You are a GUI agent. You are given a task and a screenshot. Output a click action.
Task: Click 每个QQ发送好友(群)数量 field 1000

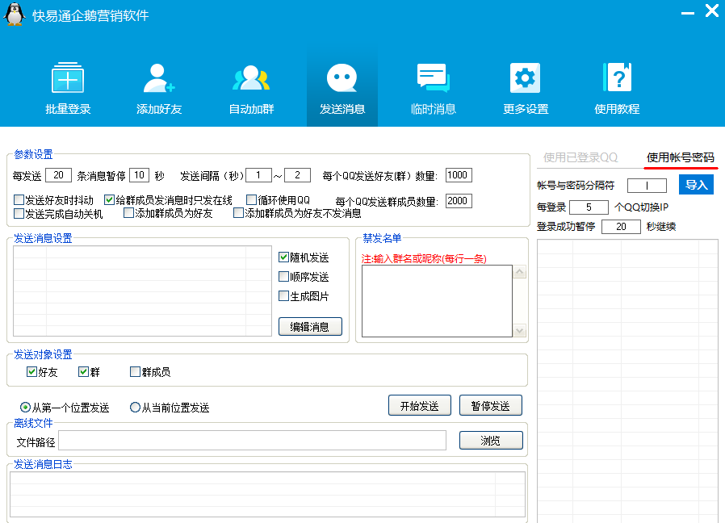tap(459, 175)
